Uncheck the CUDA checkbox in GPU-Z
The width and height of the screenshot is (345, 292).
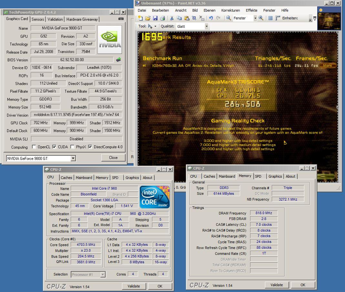click(54, 147)
